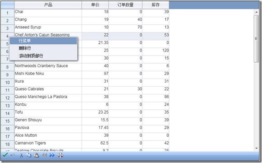
Task: Click the Chai product cell
Action: click(48, 13)
